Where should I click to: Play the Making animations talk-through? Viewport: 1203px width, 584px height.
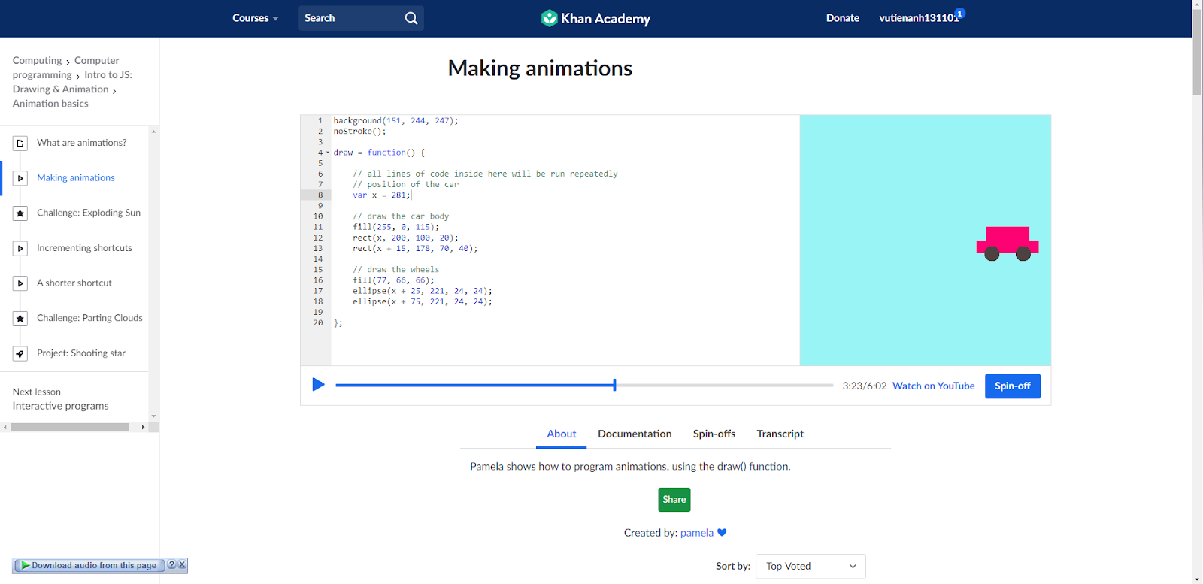[318, 385]
